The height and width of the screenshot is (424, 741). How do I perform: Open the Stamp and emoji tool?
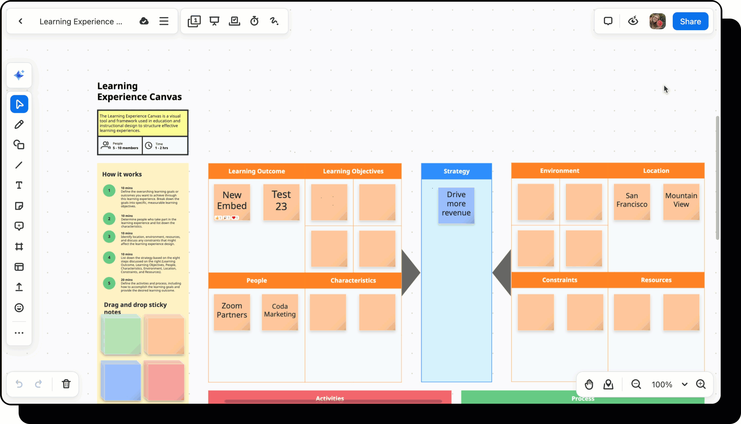(x=19, y=308)
